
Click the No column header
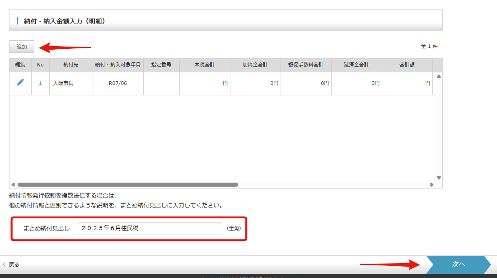40,65
